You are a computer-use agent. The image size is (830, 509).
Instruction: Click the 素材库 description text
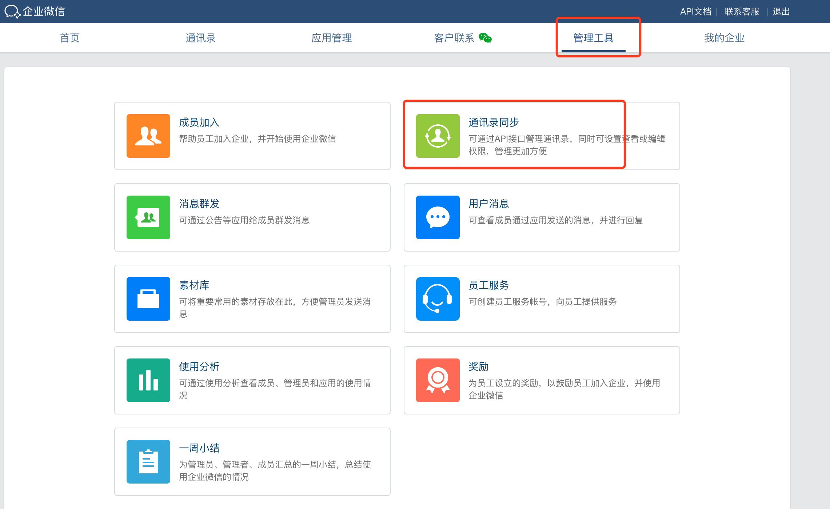275,308
